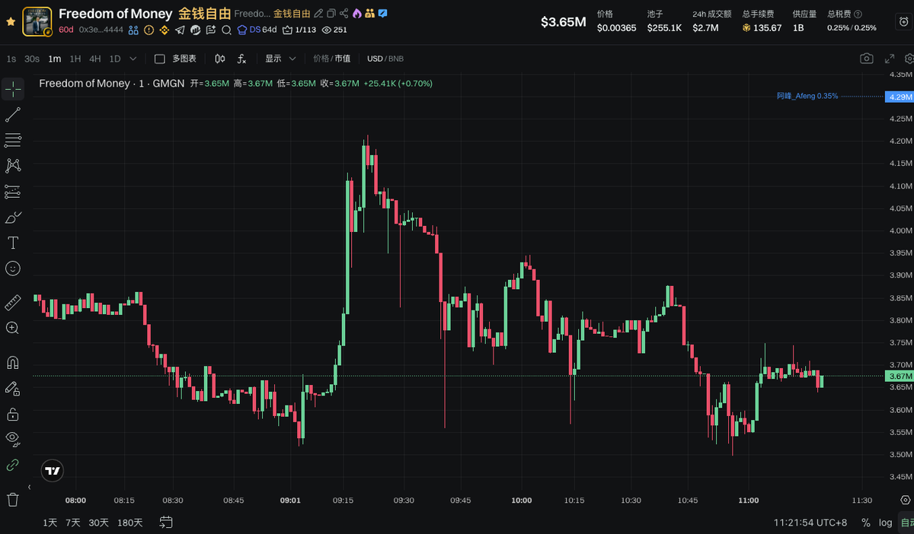This screenshot has height=534, width=914.
Task: Select the trend line drawing tool
Action: pyautogui.click(x=13, y=114)
